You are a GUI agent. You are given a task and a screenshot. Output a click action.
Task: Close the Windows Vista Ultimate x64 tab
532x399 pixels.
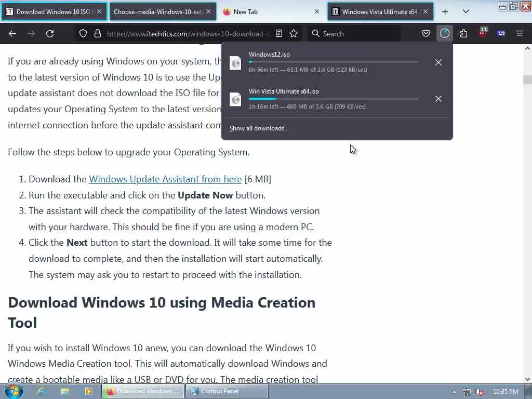point(425,11)
